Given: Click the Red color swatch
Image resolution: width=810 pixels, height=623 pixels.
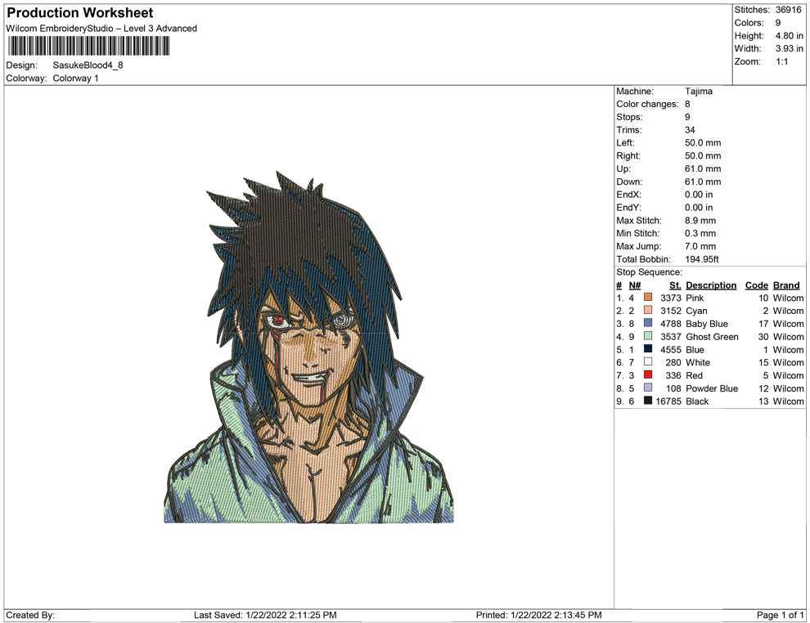Looking at the screenshot, I should click(x=648, y=374).
